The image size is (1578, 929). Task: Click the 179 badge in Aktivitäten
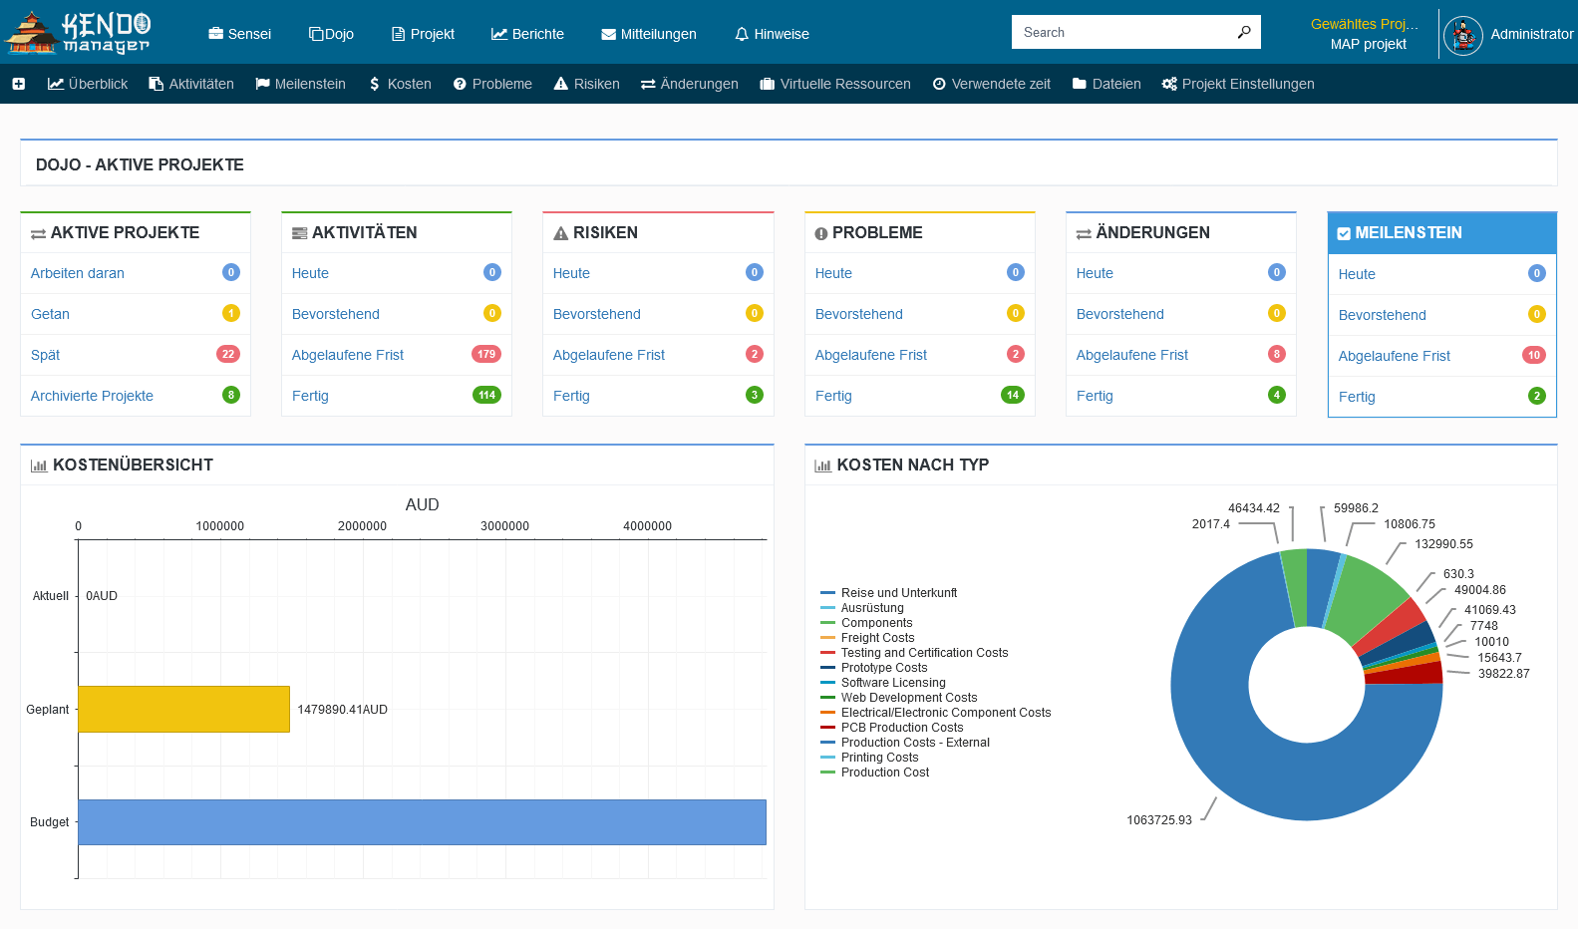(486, 354)
